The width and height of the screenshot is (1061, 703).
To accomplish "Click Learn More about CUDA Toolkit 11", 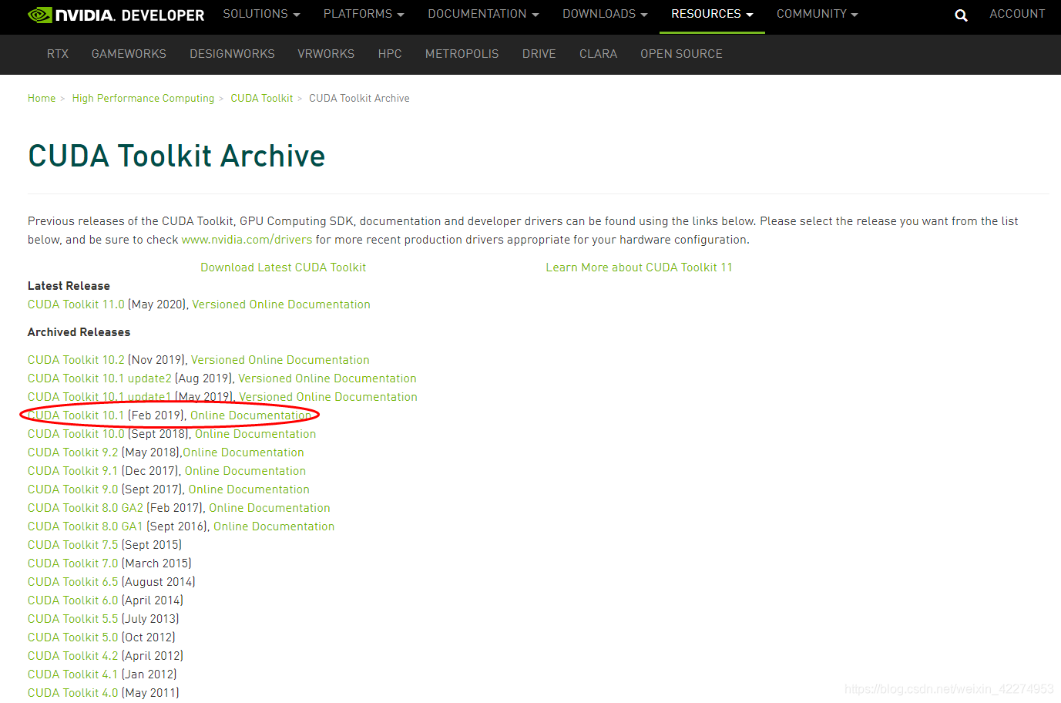I will [639, 267].
